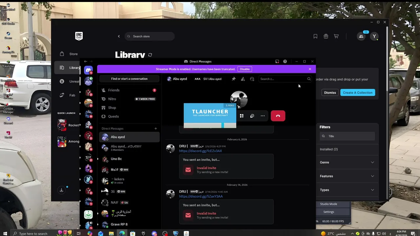Click the Title filter field
Image resolution: width=420 pixels, height=236 pixels.
pyautogui.click(x=347, y=136)
